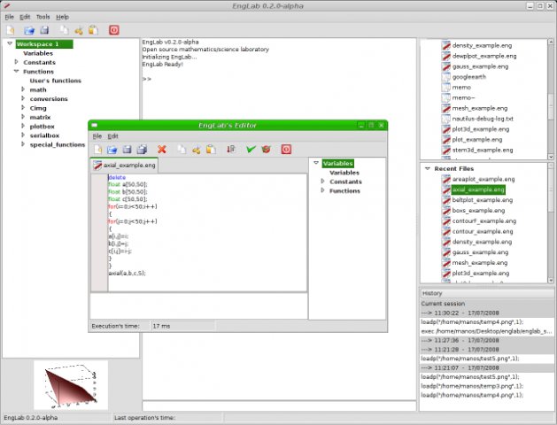Click Cut scissors icon in main toolbar
Viewport: 557px width, 425px height.
(x=79, y=30)
